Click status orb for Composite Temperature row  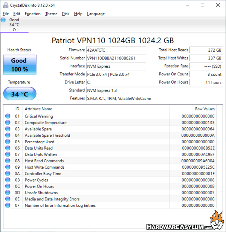8,122
